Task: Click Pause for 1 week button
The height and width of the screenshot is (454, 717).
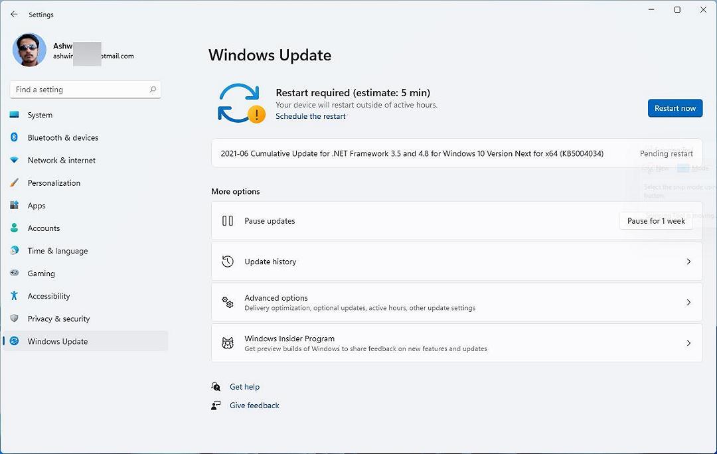Action: [656, 221]
